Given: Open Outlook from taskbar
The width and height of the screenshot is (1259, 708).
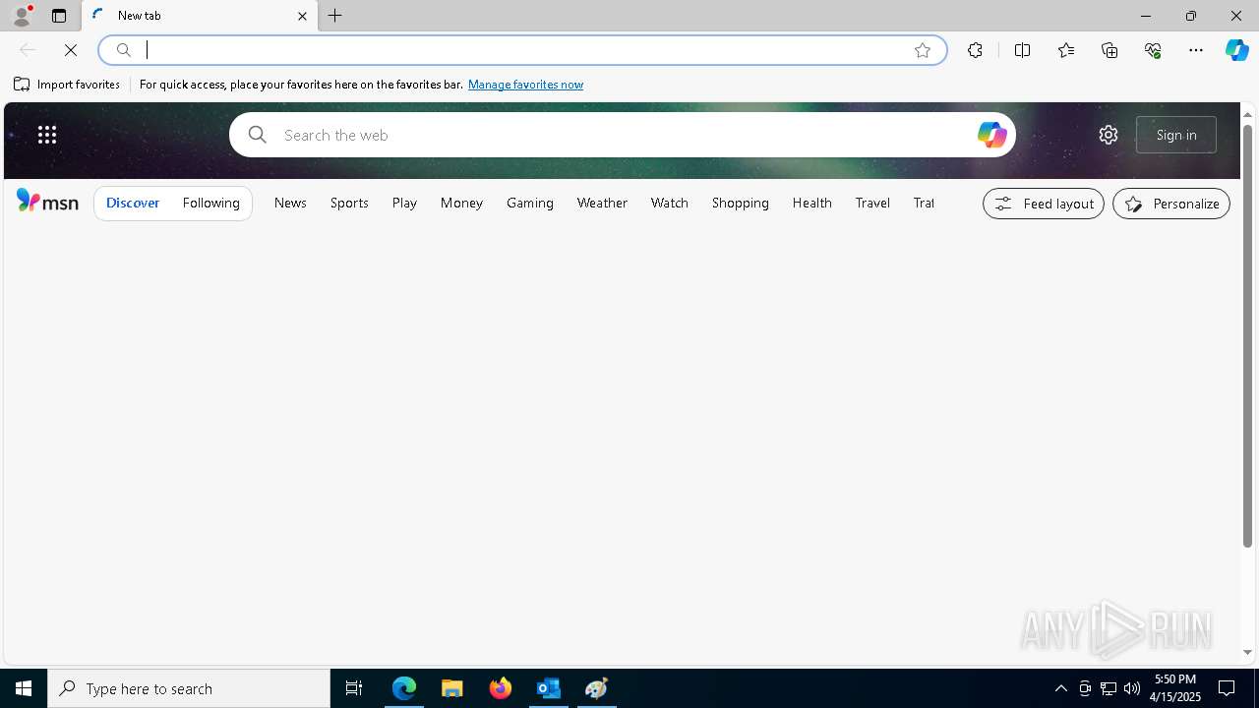Looking at the screenshot, I should (x=549, y=688).
